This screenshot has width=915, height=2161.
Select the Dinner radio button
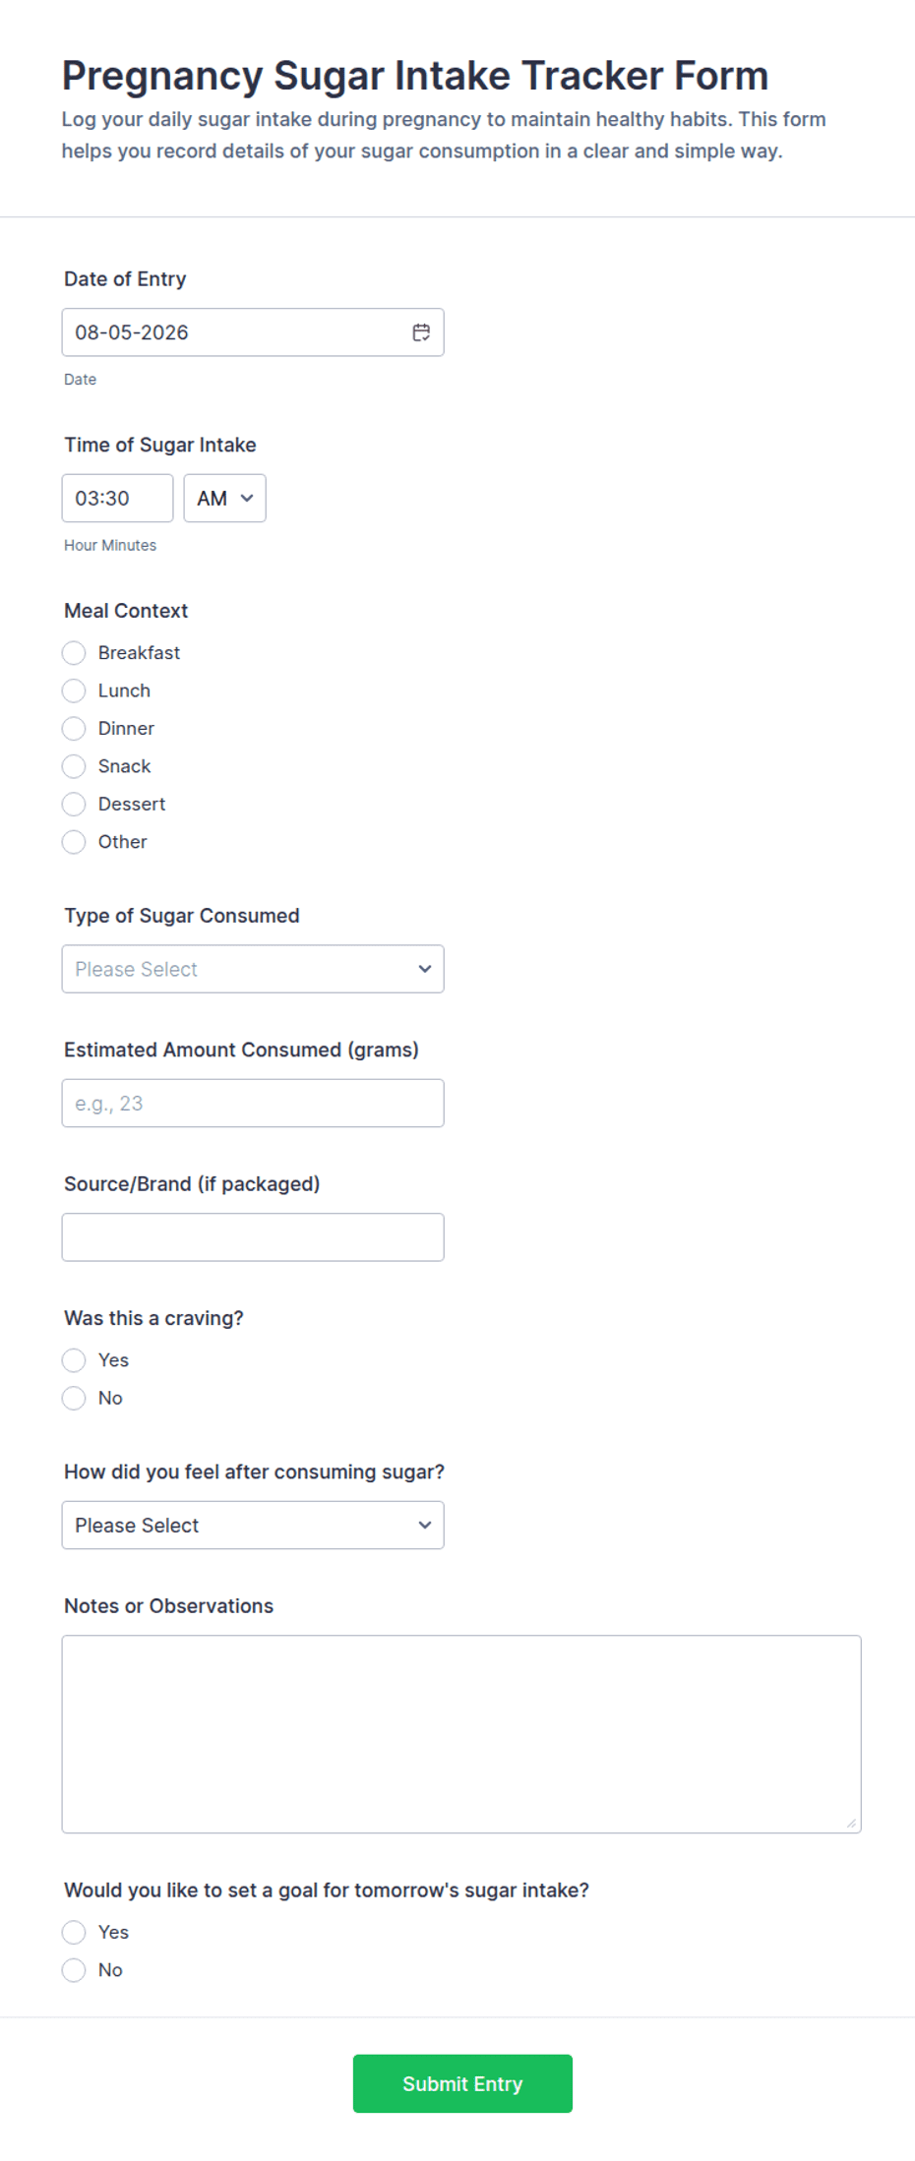coord(74,729)
